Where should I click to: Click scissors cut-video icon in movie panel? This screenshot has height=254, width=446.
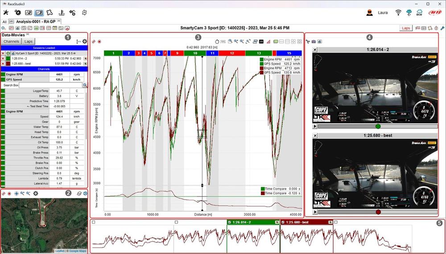[308, 41]
